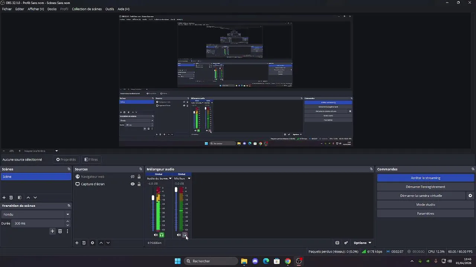Screen dimensions: 476x267
Task: Remove the selected source using trash icon
Action: pyautogui.click(x=84, y=243)
